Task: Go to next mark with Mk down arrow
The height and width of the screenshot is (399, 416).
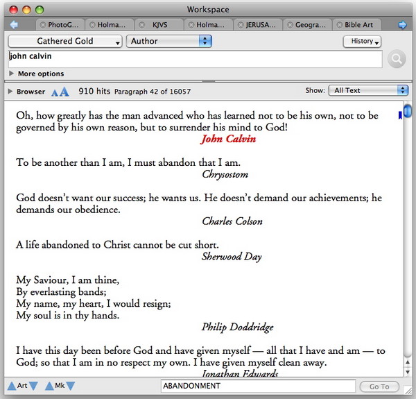Action: pyautogui.click(x=71, y=387)
